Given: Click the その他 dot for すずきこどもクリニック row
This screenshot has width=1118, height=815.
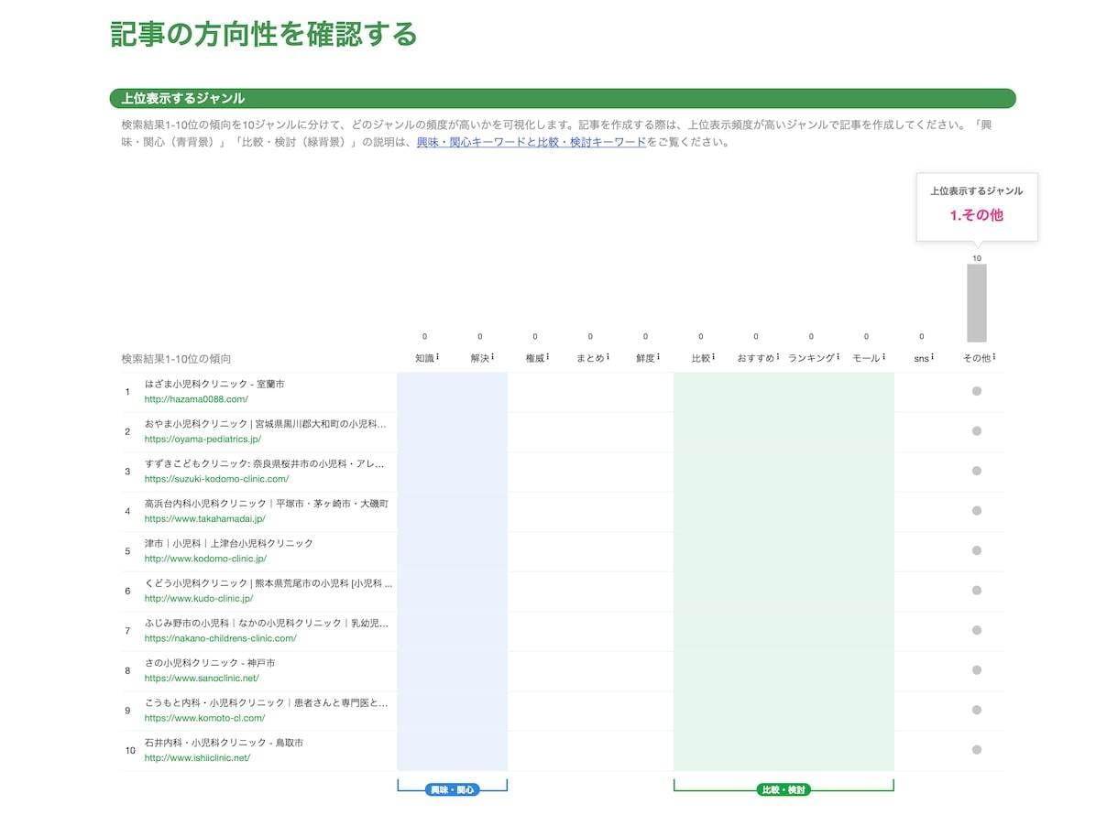Looking at the screenshot, I should (x=977, y=471).
